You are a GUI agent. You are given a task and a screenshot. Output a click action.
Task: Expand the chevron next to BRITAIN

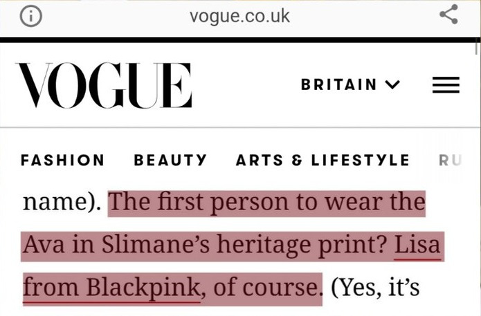[392, 84]
